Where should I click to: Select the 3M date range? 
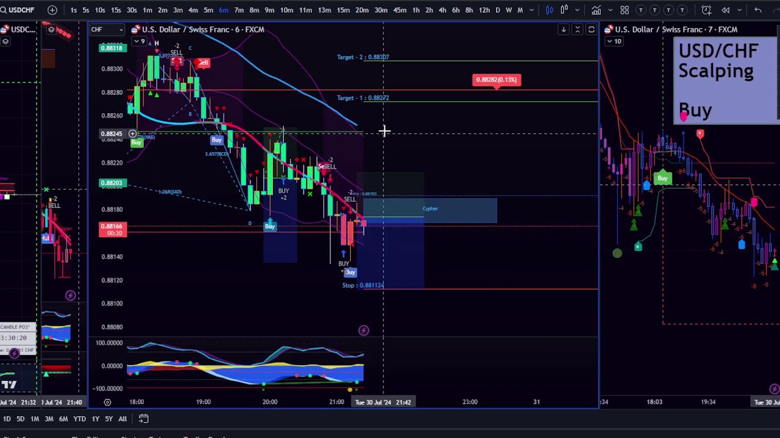[x=49, y=419]
